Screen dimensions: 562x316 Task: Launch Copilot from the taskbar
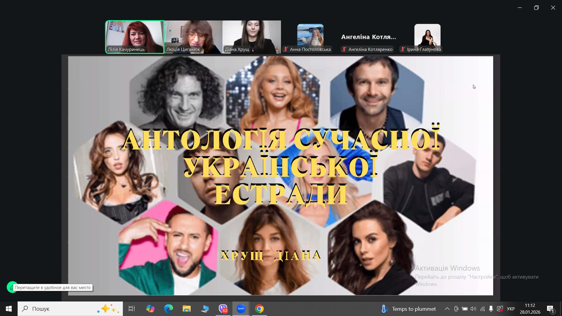(150, 309)
